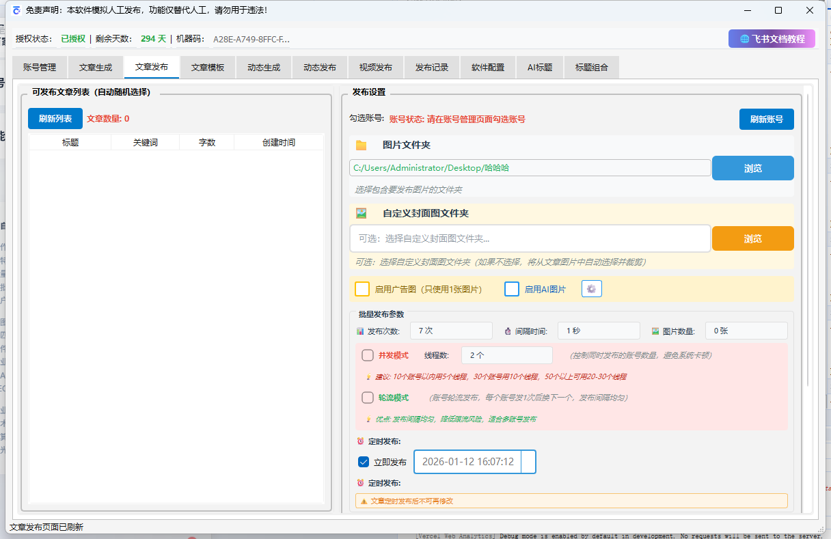Click the image quantity picture icon
Image resolution: width=831 pixels, height=539 pixels.
click(x=655, y=330)
